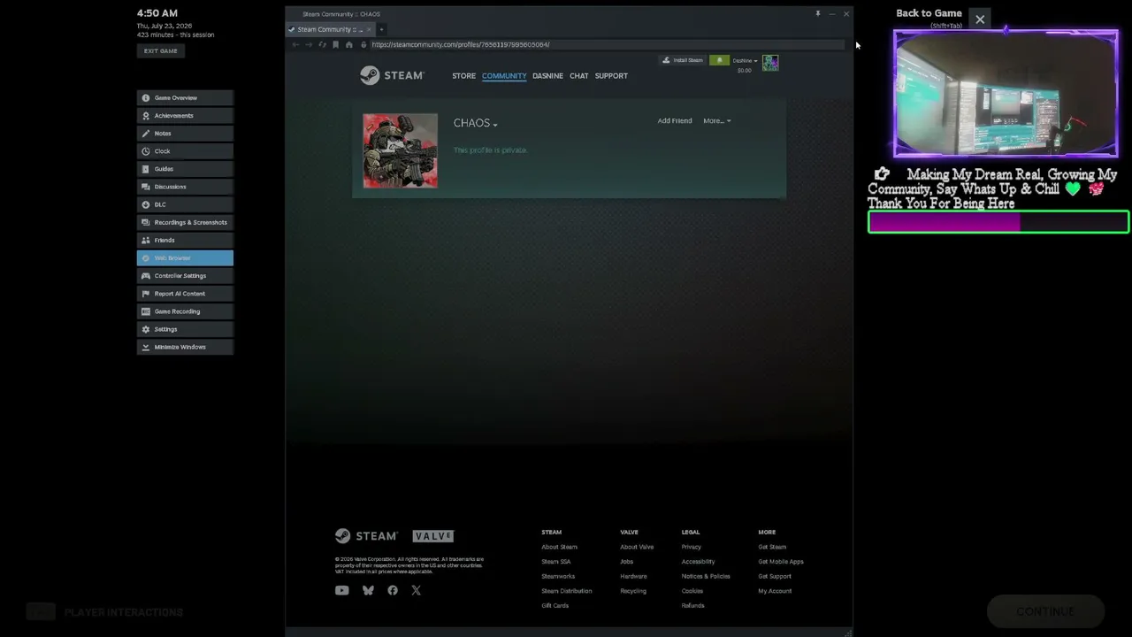Click the lock icon beside the URL
The height and width of the screenshot is (637, 1132).
[363, 44]
